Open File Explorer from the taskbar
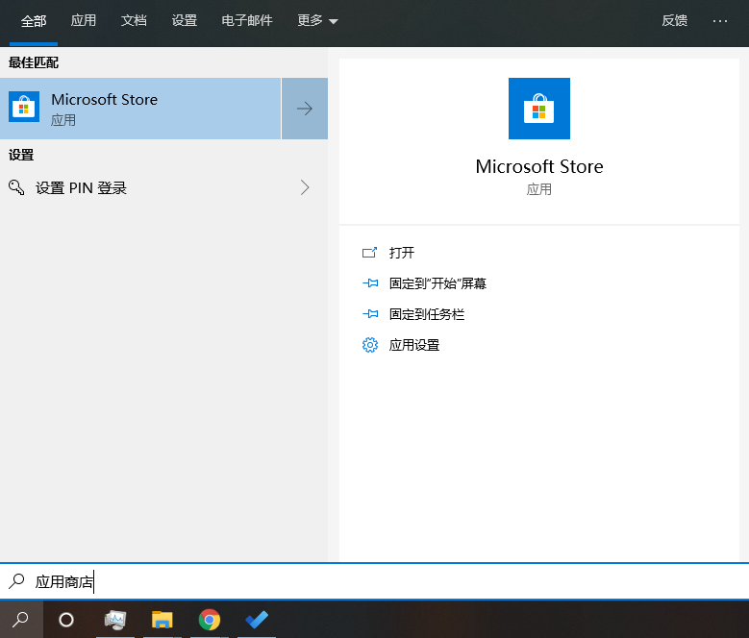The image size is (749, 638). tap(162, 620)
